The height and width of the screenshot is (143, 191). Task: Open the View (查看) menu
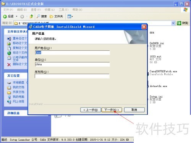[36, 10]
